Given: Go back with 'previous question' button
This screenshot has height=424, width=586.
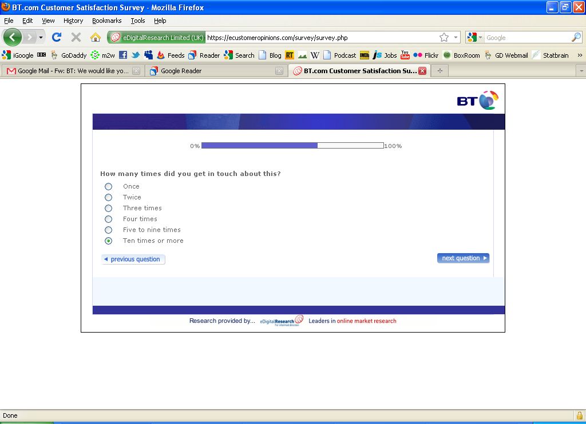Looking at the screenshot, I should click(x=133, y=259).
